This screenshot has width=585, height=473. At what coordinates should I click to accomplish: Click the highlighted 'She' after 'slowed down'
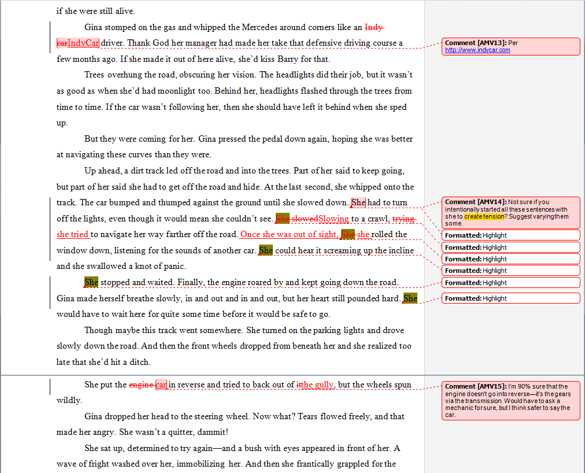click(x=357, y=203)
